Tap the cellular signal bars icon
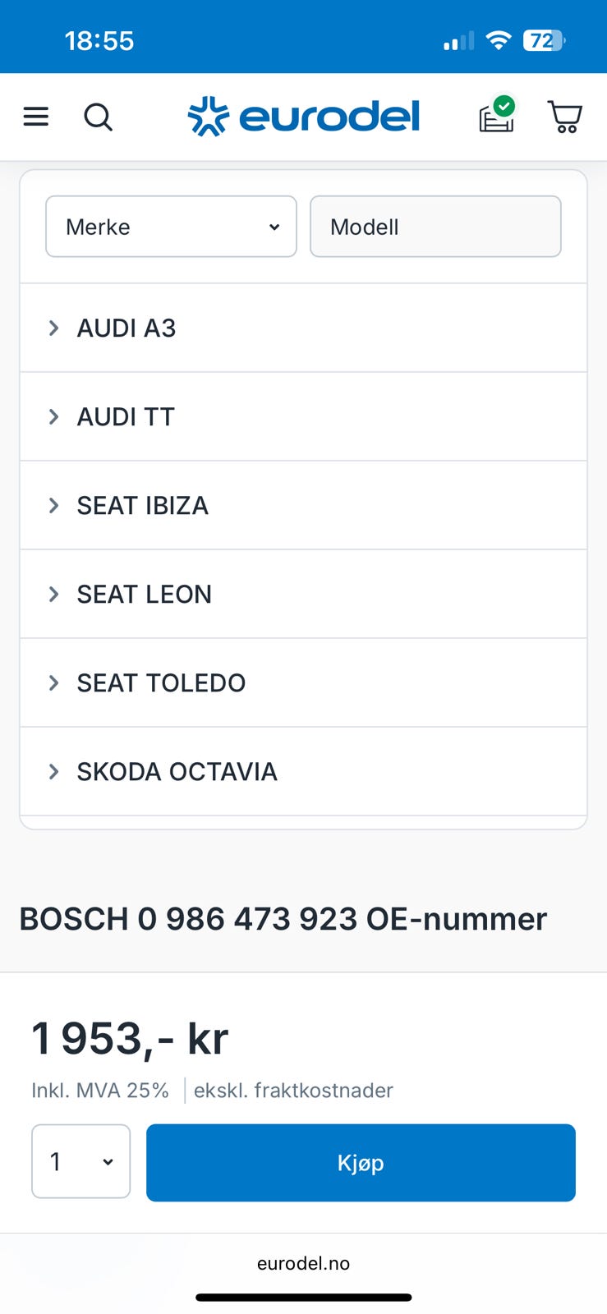 458,41
